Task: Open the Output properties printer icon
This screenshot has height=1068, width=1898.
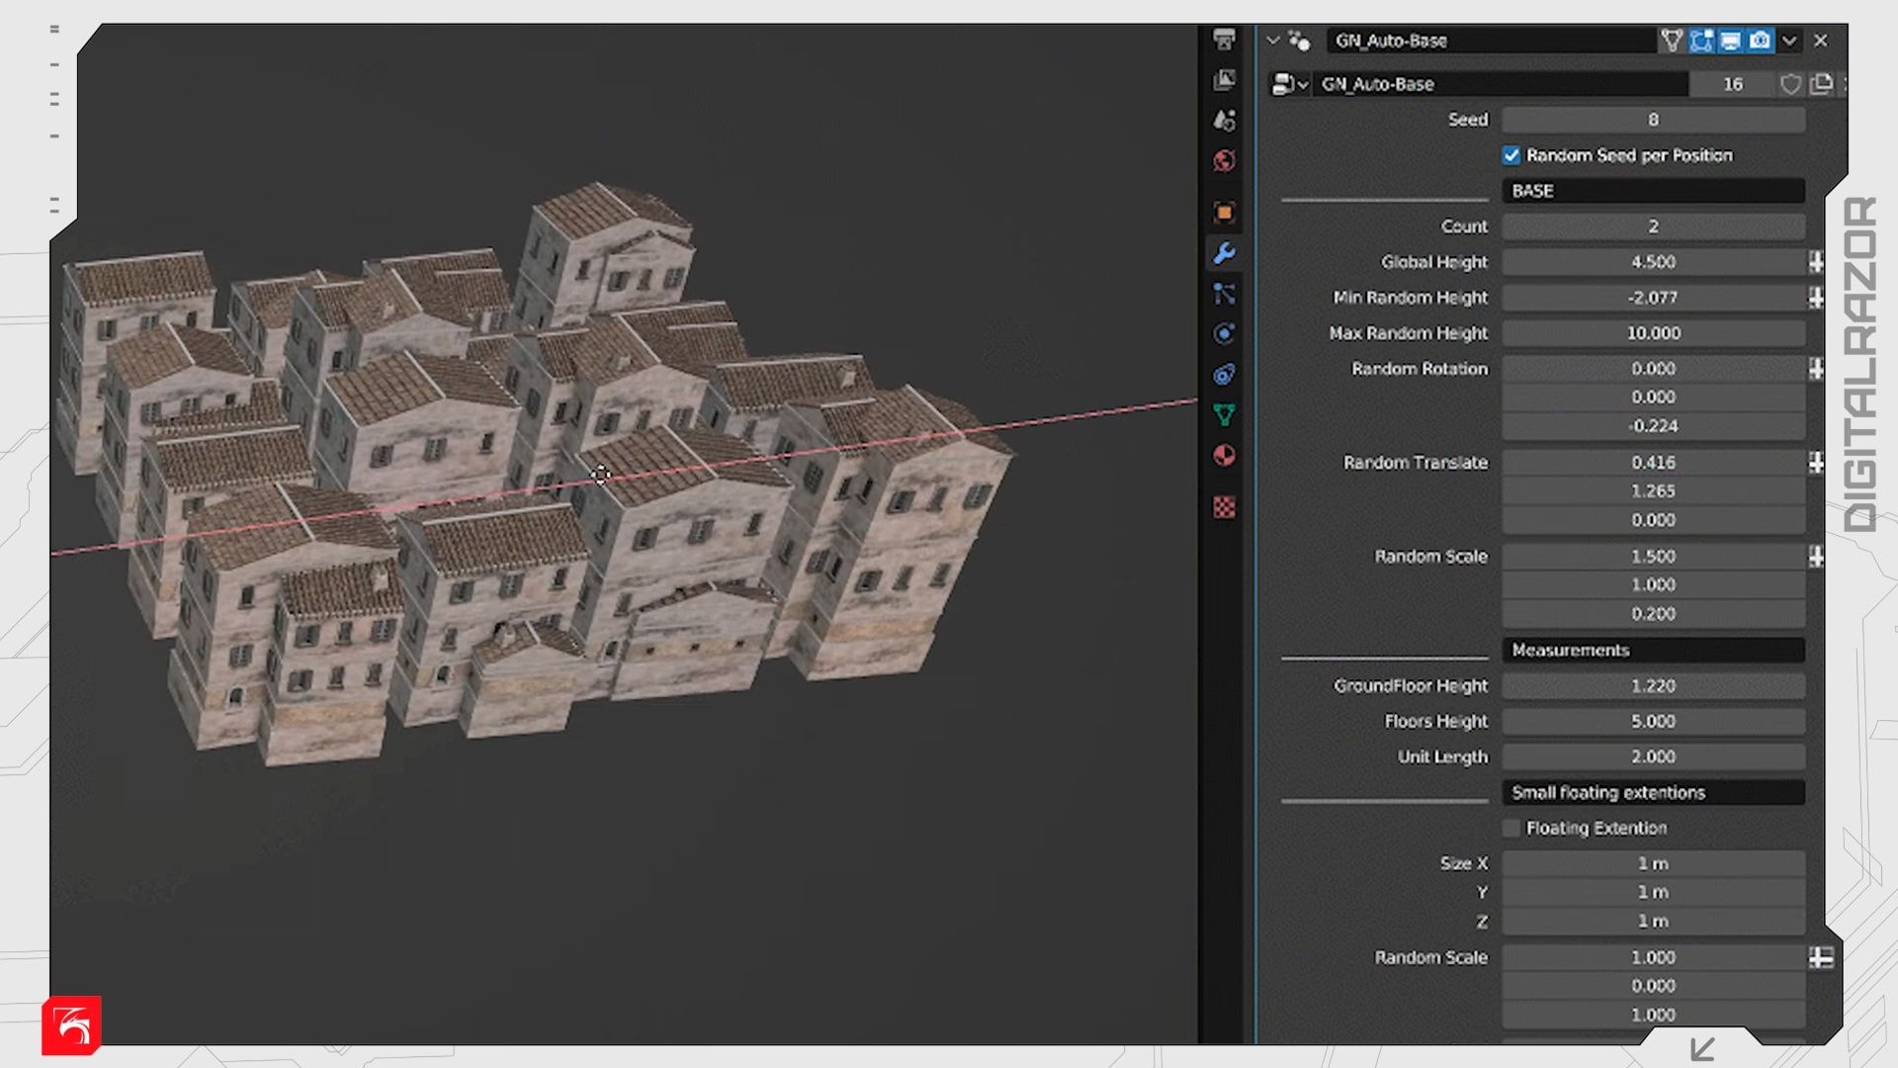Action: [1224, 40]
